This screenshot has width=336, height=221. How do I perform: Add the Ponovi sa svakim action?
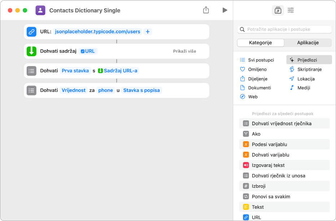(x=271, y=197)
